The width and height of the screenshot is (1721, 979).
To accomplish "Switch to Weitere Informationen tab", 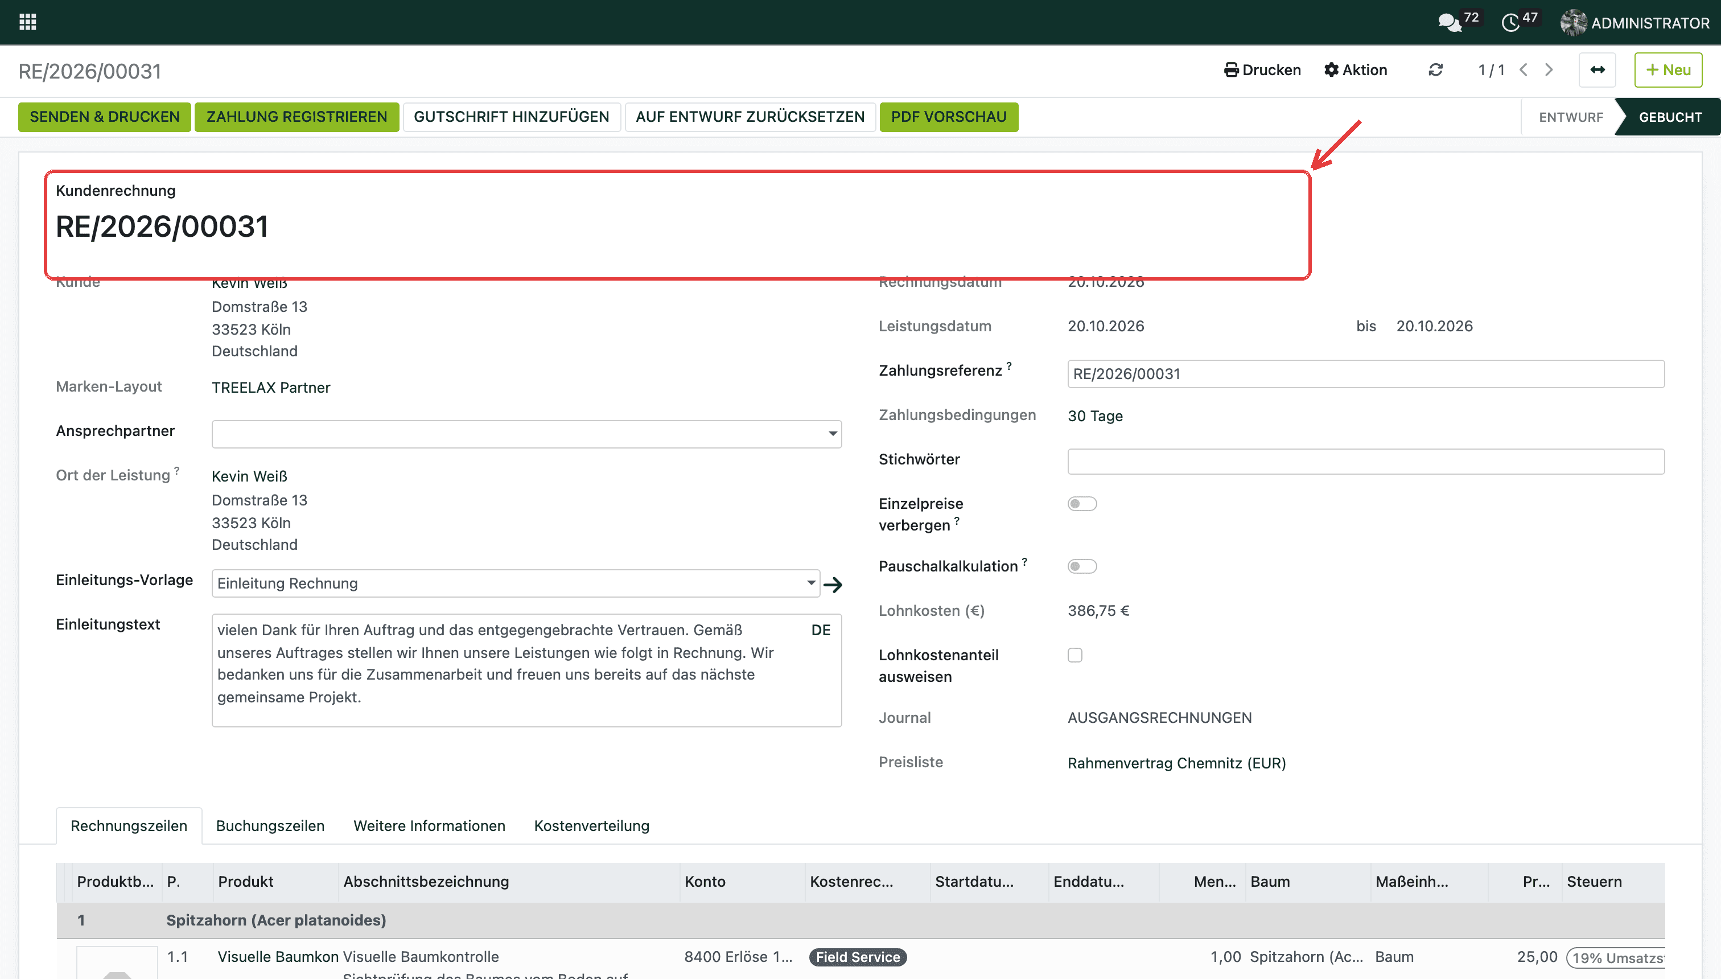I will tap(429, 826).
